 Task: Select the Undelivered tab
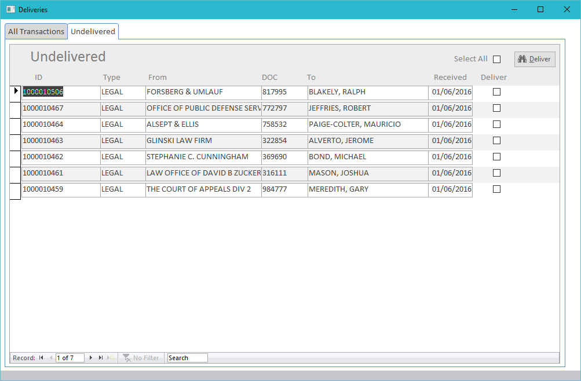pos(93,32)
